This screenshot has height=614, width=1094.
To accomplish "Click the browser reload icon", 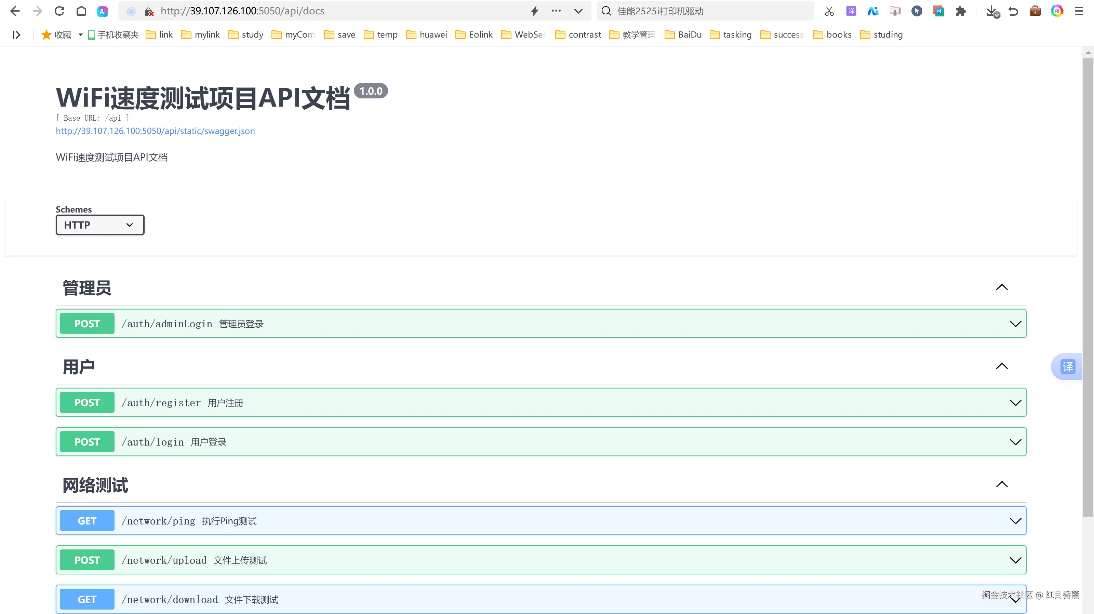I will [x=59, y=11].
